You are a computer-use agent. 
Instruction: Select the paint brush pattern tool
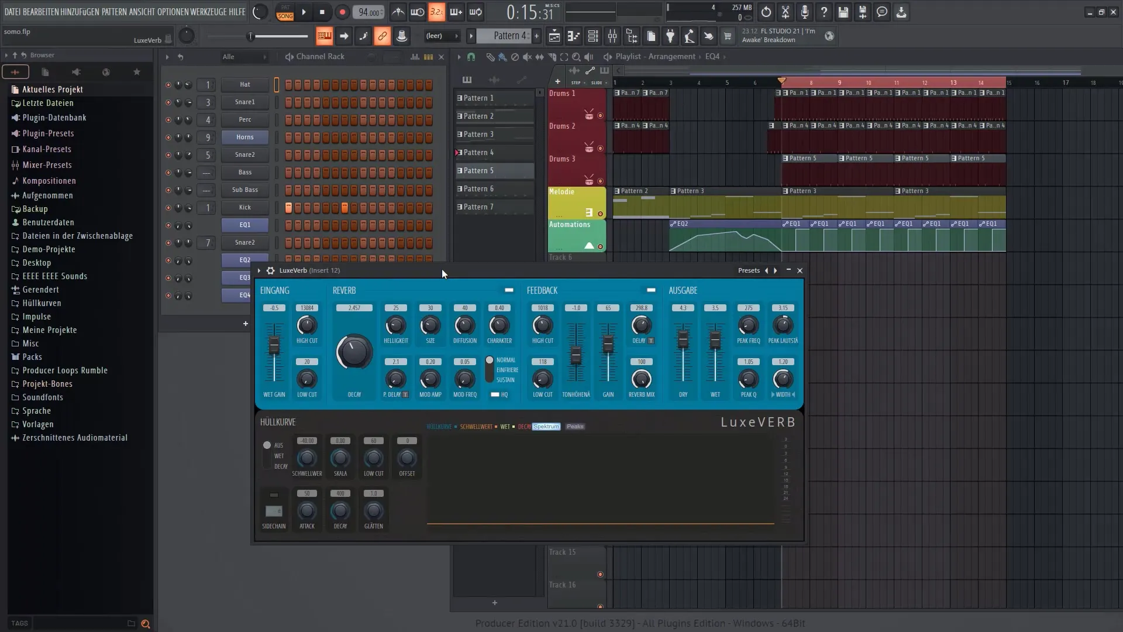click(x=503, y=56)
